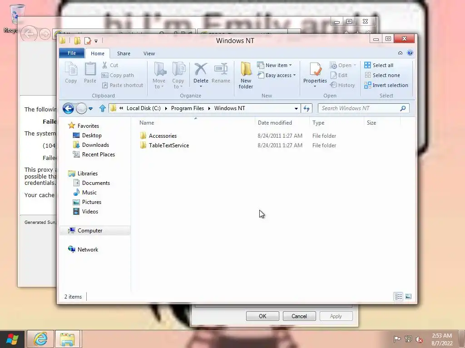Click the Edit command in ribbon
Viewport: 465px width, 348px height.
click(x=339, y=75)
